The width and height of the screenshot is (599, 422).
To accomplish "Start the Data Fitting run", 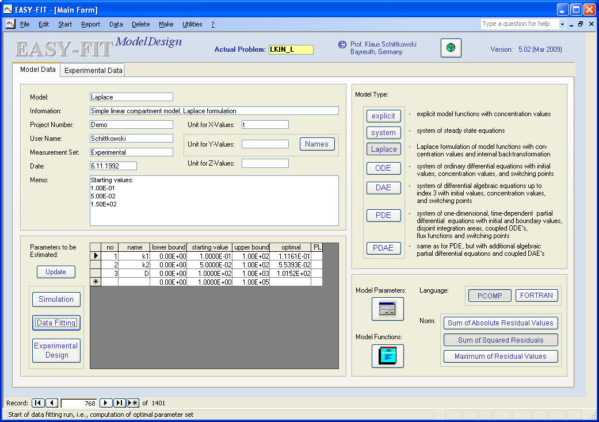I will click(x=56, y=323).
